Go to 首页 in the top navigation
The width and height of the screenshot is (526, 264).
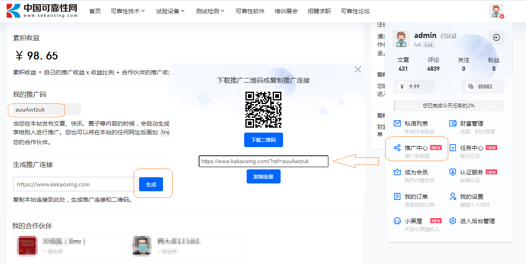(x=95, y=11)
